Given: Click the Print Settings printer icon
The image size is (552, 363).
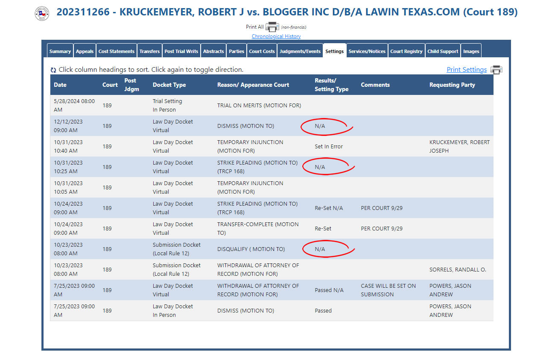Looking at the screenshot, I should coord(496,70).
